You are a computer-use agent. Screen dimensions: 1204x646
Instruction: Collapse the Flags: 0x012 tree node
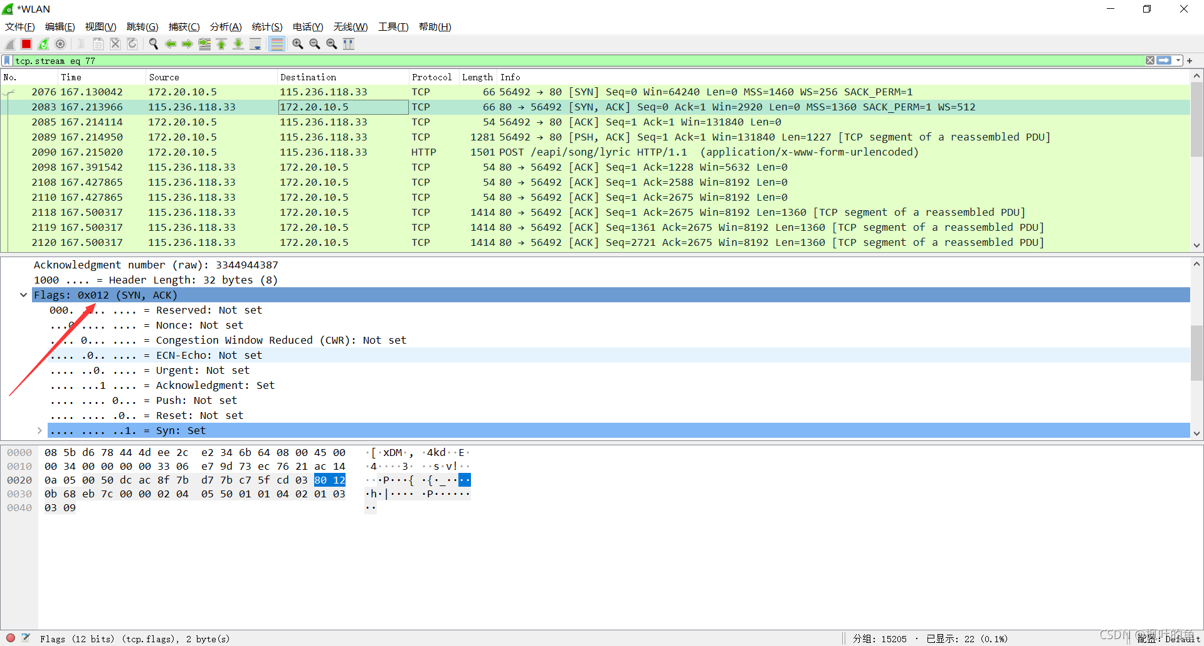[x=24, y=295]
